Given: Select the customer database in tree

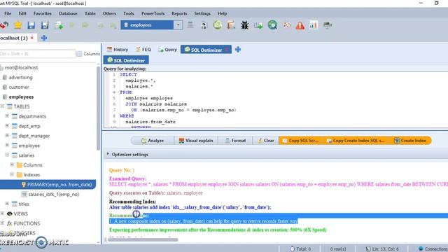Looking at the screenshot, I should [19, 87].
